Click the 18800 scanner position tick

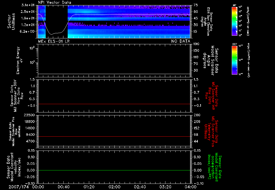[29, 122]
